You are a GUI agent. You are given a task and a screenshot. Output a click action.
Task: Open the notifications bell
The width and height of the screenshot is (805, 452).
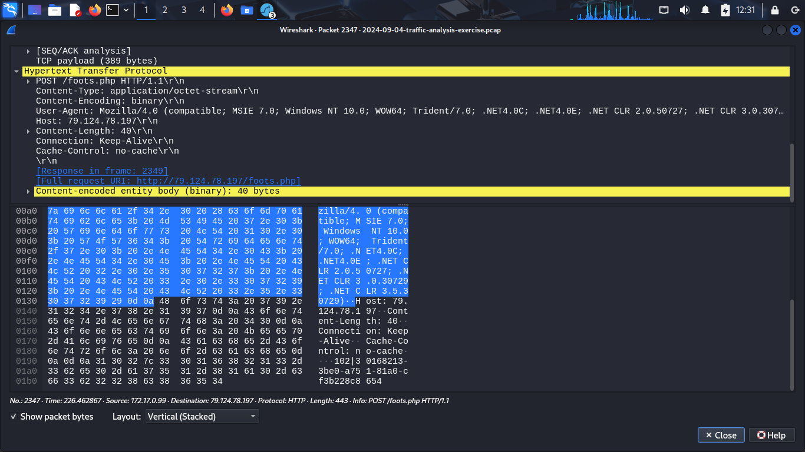coord(705,10)
